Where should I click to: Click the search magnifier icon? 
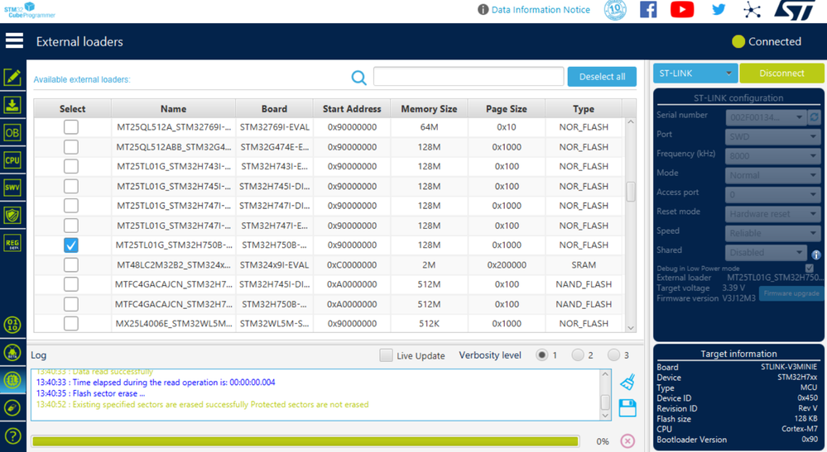click(358, 78)
